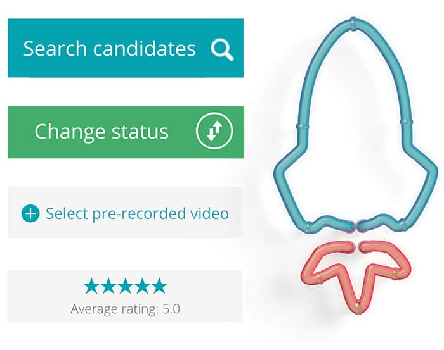444x350 pixels.
Task: Click the up-down arrows status icon
Action: [x=214, y=131]
